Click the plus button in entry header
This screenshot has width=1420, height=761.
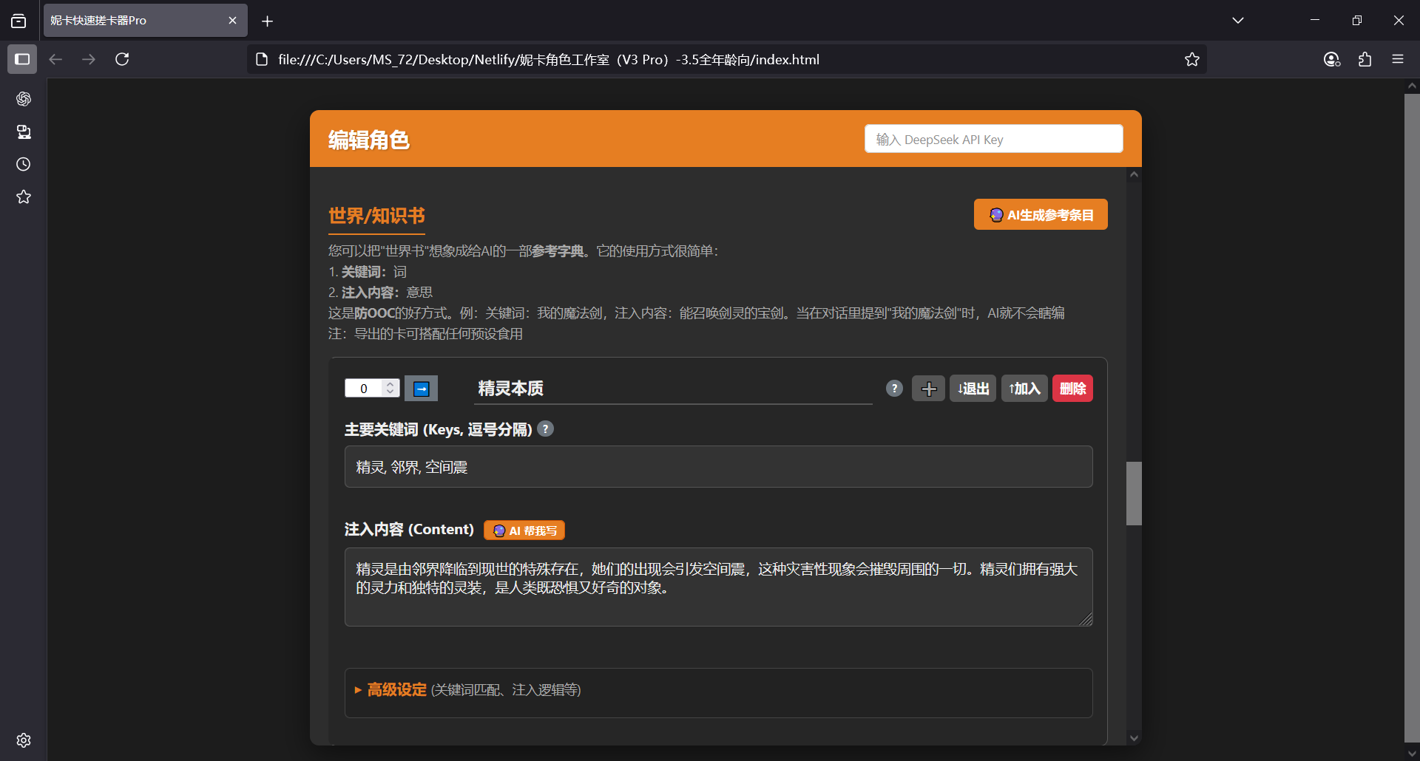928,389
